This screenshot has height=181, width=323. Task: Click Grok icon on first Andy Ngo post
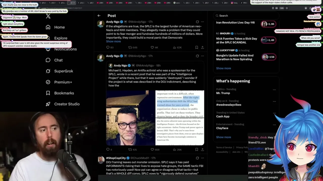click(197, 22)
